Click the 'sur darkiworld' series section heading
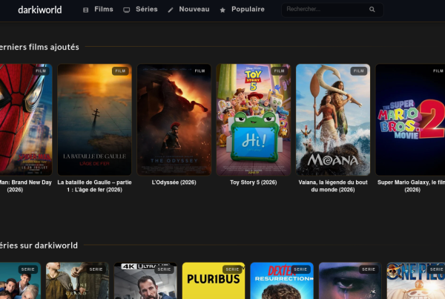Screen dimensions: 445x299 [39, 246]
